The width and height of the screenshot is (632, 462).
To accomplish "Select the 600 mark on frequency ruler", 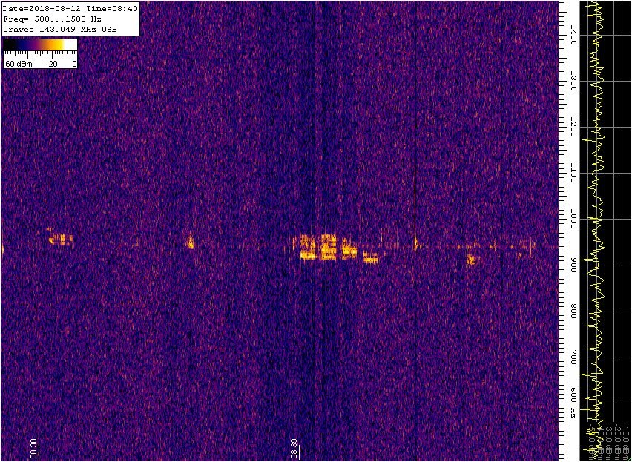I will point(573,394).
